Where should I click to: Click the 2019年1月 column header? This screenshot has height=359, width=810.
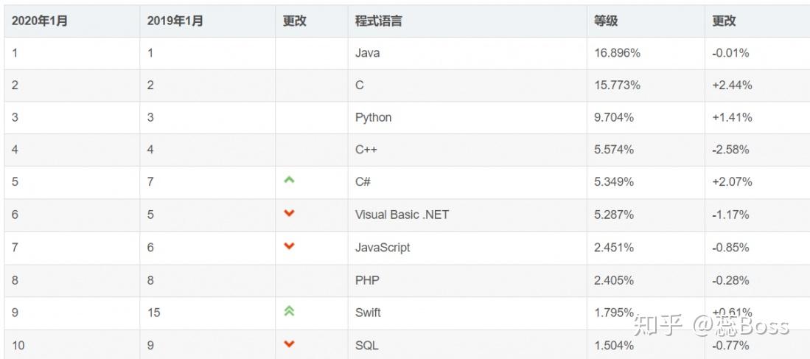click(175, 21)
